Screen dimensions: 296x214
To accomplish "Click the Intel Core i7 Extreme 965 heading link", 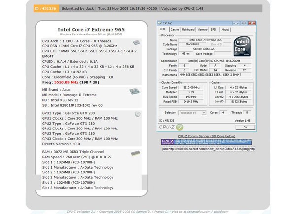I will (x=91, y=30).
